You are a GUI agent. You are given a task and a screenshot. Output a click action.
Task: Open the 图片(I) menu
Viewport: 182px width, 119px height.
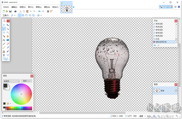point(31,7)
